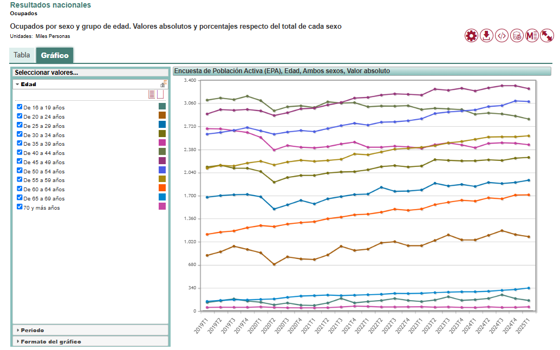Select the Gráfico tab

(x=55, y=55)
